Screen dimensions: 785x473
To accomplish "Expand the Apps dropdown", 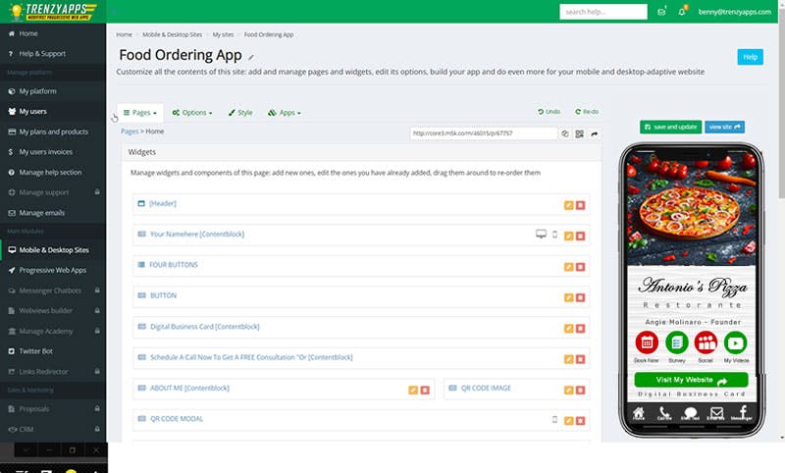I will [x=284, y=113].
